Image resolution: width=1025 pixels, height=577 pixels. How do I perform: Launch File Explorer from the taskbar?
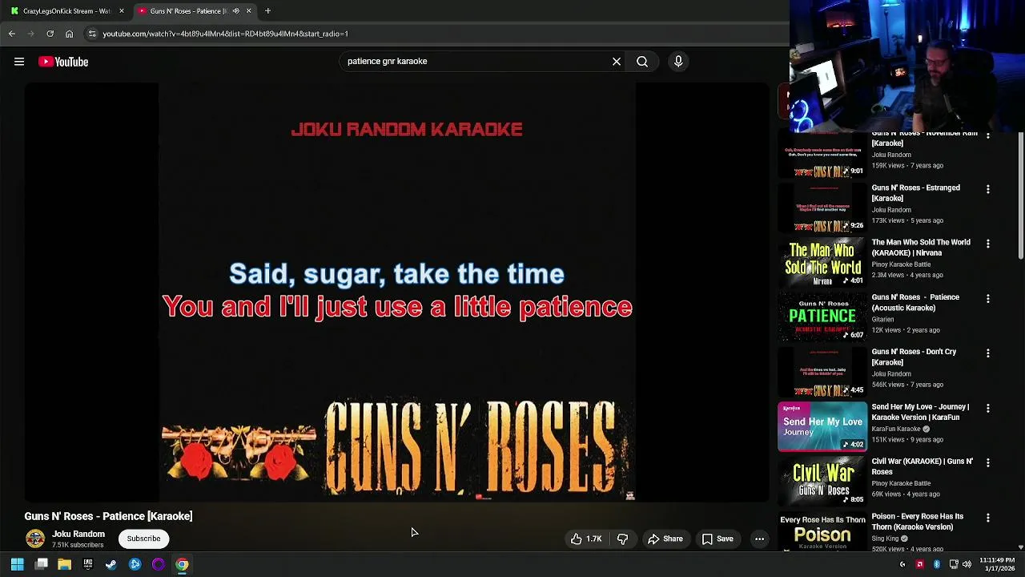[65, 565]
